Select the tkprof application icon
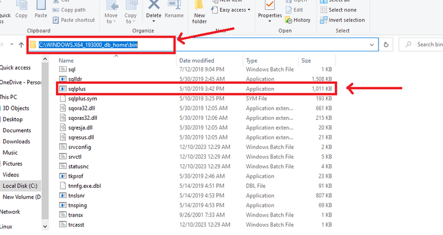443x235 pixels. tap(63, 176)
